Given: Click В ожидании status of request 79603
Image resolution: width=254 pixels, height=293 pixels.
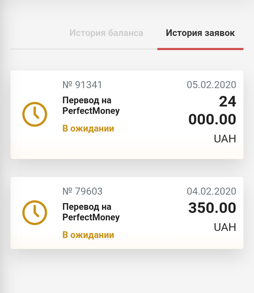Looking at the screenshot, I should 88,235.
